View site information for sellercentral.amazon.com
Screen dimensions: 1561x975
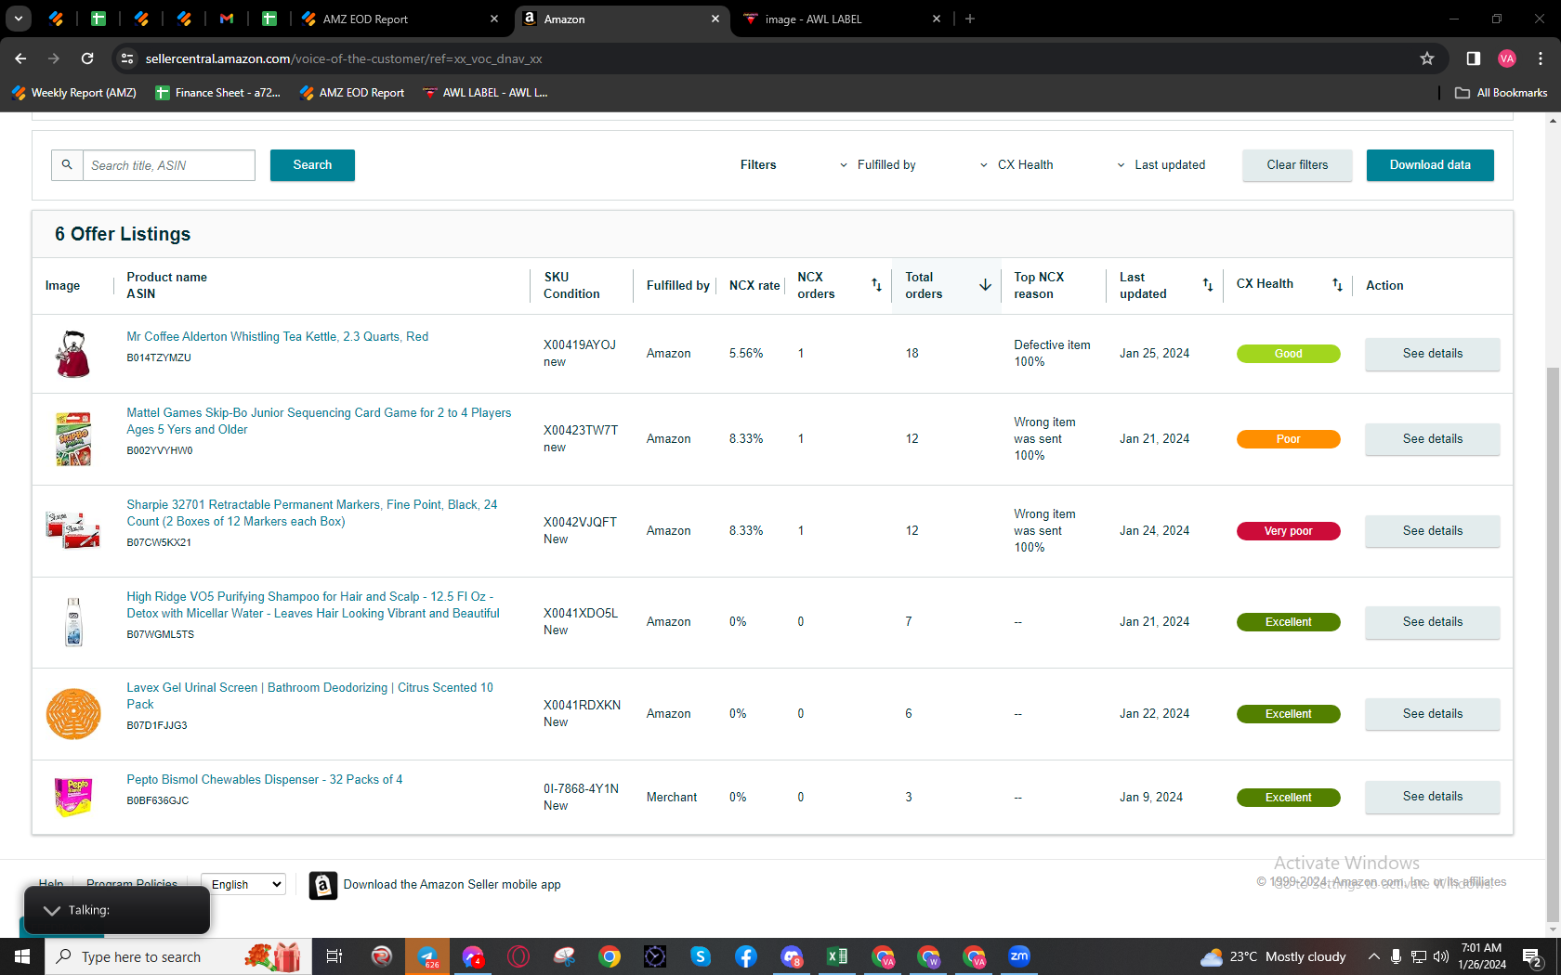[127, 58]
